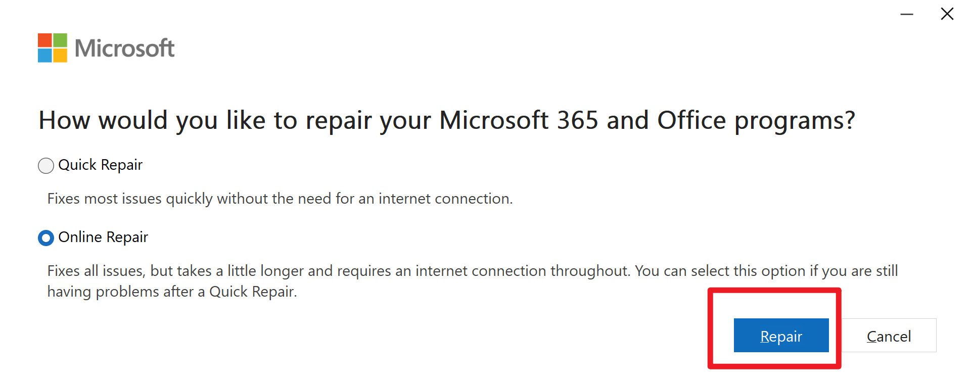Select the Online Repair radio button
This screenshot has height=379, width=972.
[x=46, y=238]
